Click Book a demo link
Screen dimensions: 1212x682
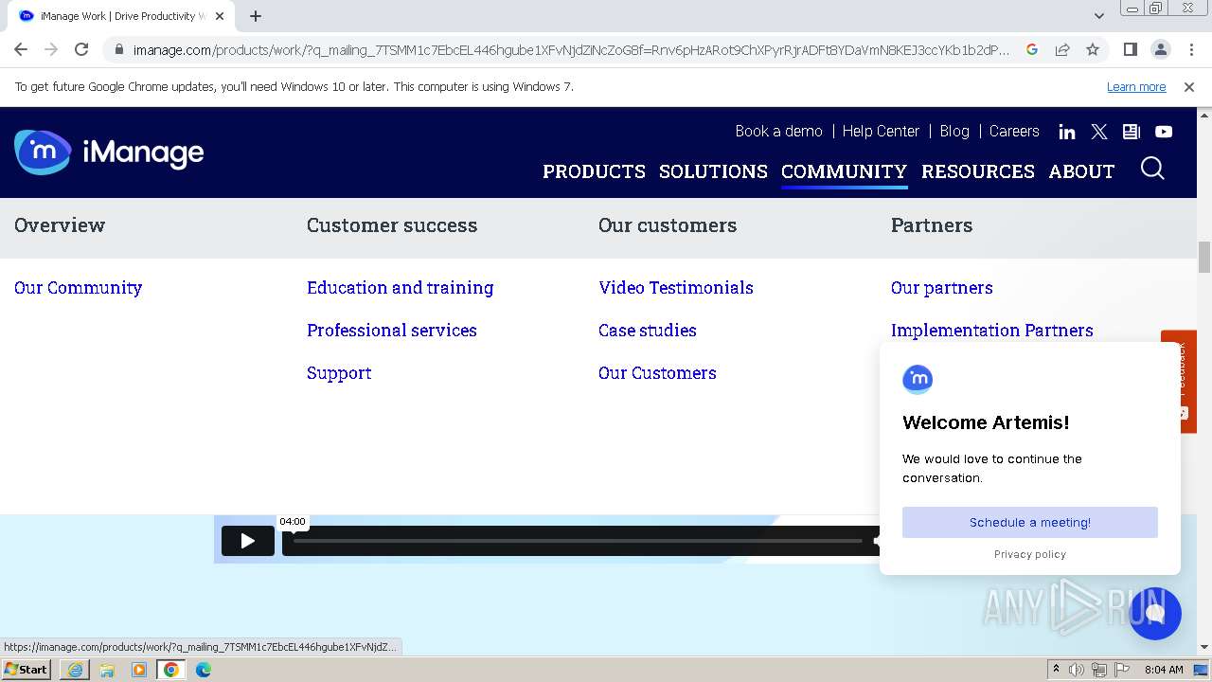tap(778, 132)
